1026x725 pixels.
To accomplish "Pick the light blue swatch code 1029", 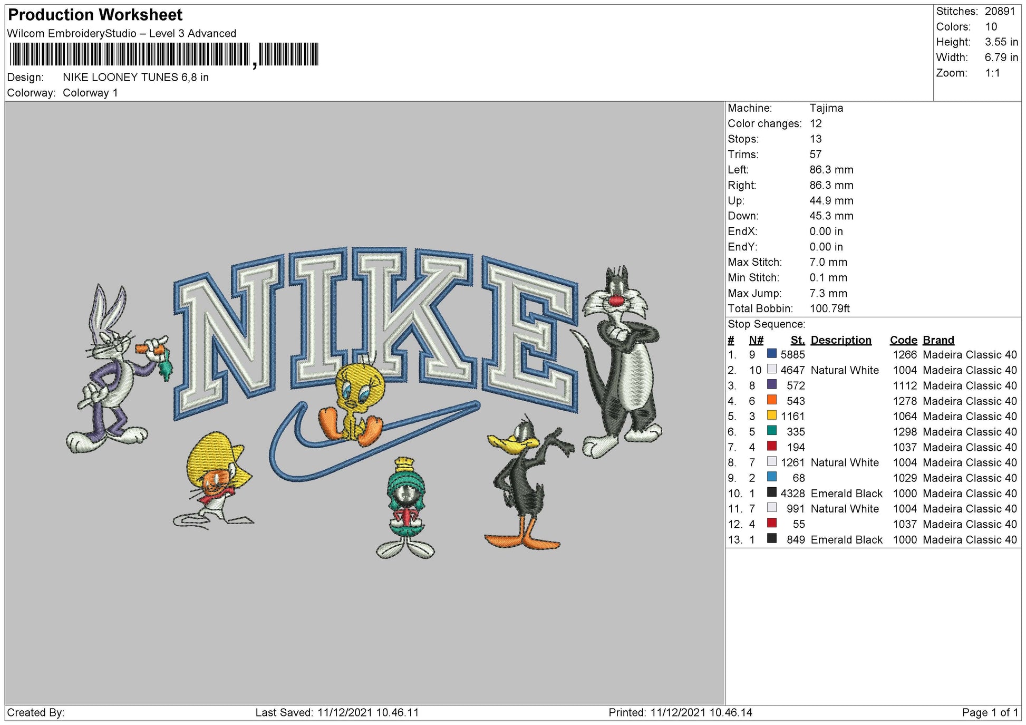I will click(771, 477).
